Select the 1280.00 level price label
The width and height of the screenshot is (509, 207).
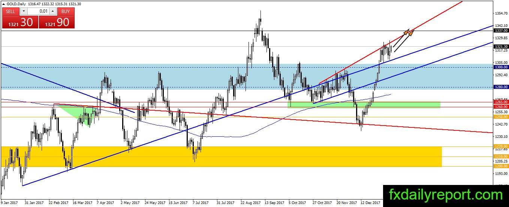[x=501, y=87]
